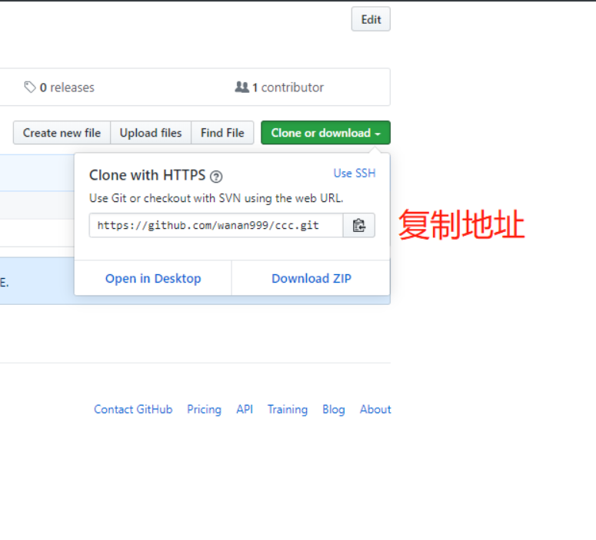
Task: Click Create new file button
Action: click(62, 133)
